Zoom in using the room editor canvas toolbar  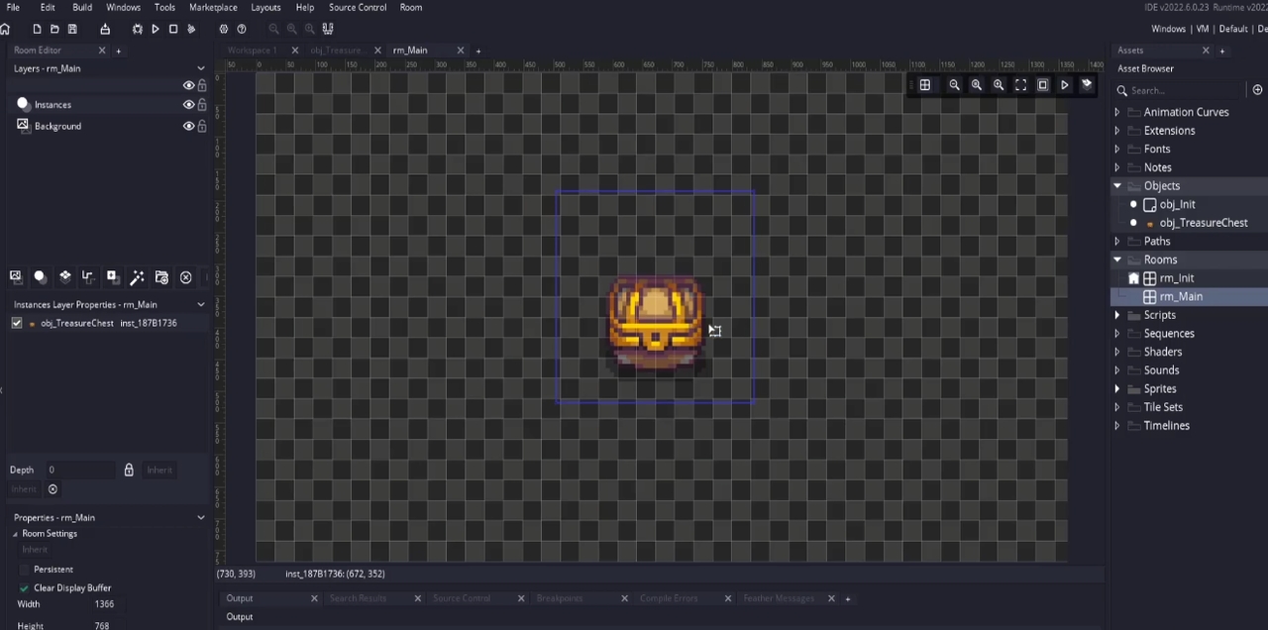(999, 85)
